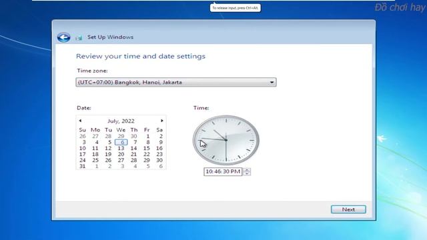
Task: Select July 10 in the calendar
Action: click(x=82, y=148)
